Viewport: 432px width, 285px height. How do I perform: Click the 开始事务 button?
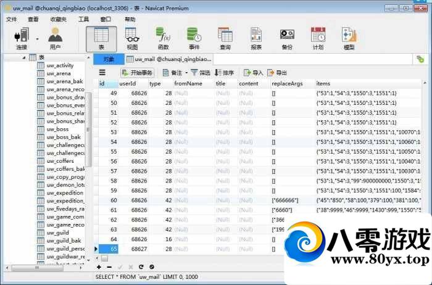(136, 72)
